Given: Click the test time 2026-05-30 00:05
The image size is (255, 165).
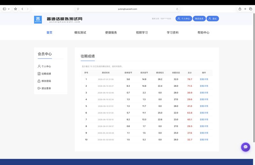Looking at the screenshot, I should [x=106, y=139].
